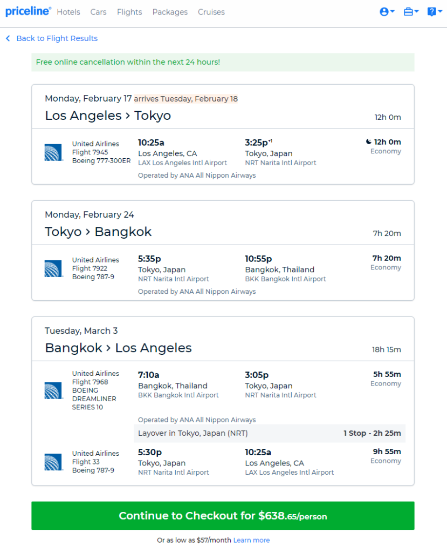The width and height of the screenshot is (447, 553).
Task: Click the 3:25p Tokyo arrival time
Action: (x=258, y=143)
